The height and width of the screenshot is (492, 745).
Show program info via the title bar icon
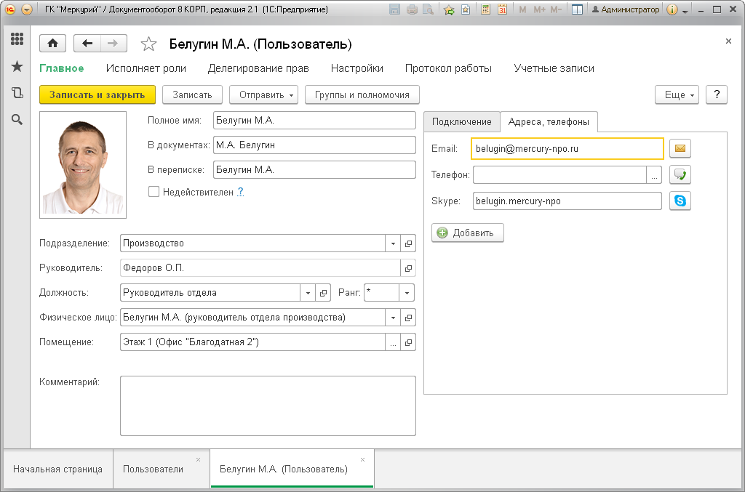[672, 9]
